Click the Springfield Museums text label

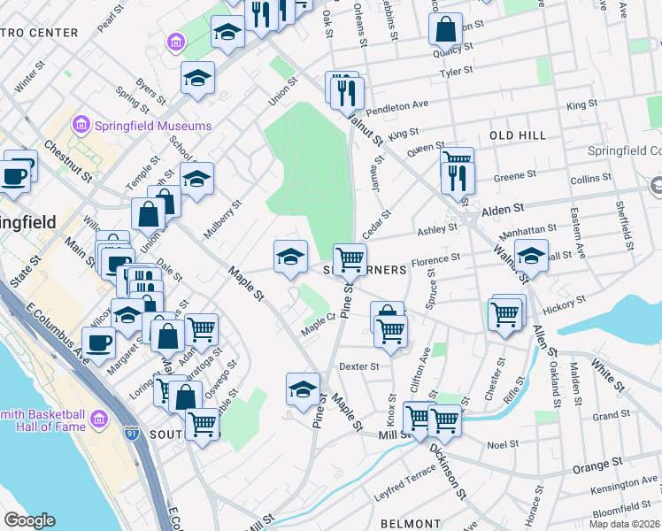coord(153,126)
